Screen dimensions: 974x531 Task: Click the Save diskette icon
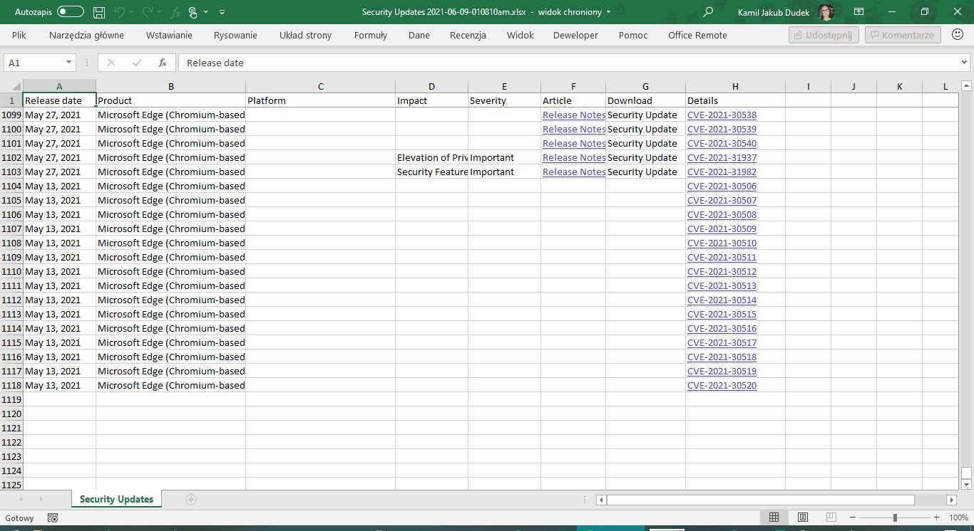[x=99, y=12]
